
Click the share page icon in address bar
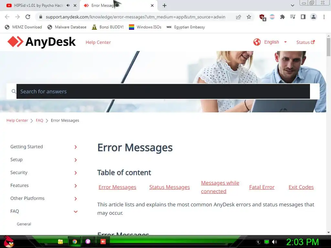[239, 17]
